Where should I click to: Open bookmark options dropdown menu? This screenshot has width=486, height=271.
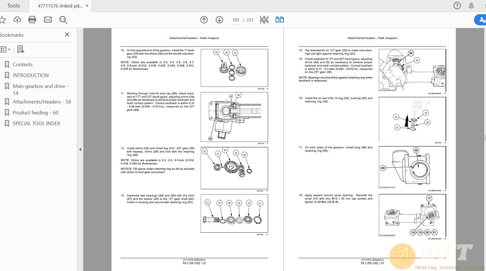point(5,50)
